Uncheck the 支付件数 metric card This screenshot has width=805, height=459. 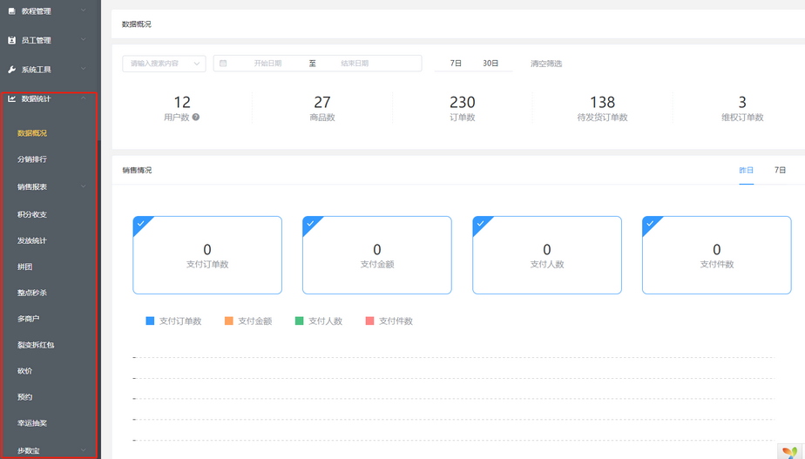(x=716, y=254)
